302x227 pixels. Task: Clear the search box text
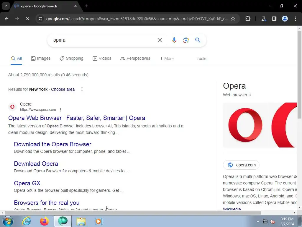tap(160, 40)
